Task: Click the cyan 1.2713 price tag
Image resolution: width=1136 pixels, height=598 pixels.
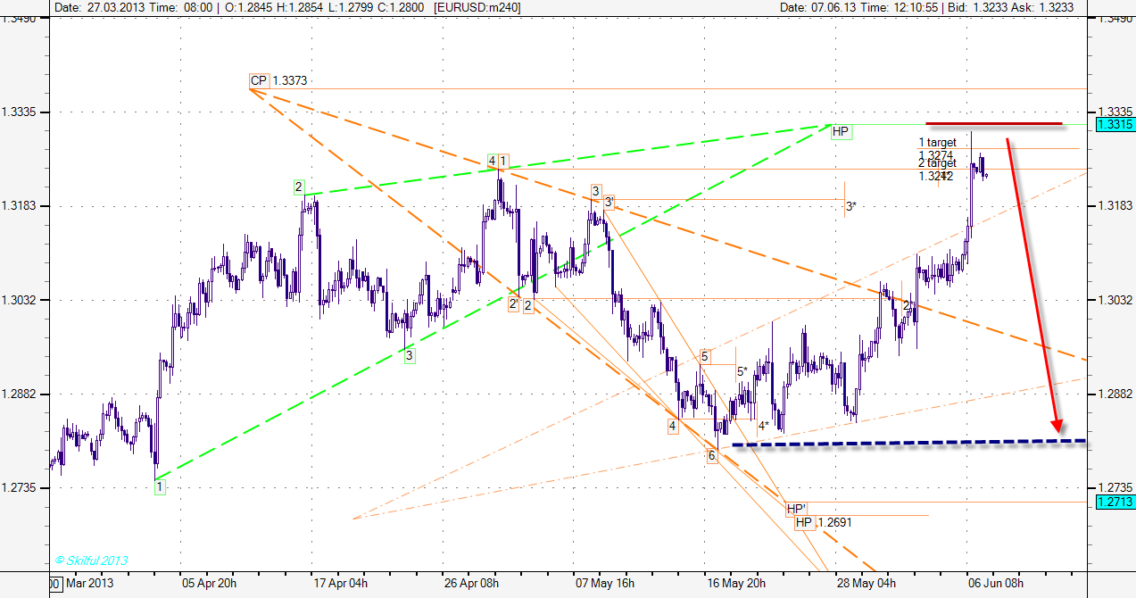Action: pos(1115,502)
